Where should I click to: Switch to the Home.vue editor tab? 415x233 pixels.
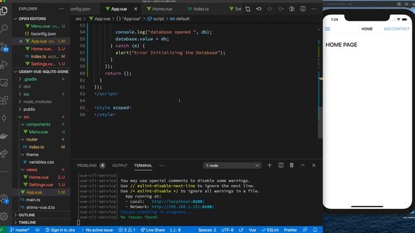160,9
